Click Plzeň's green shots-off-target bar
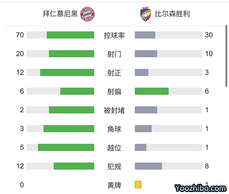Viewport: 229px width, 194px height. point(152,91)
